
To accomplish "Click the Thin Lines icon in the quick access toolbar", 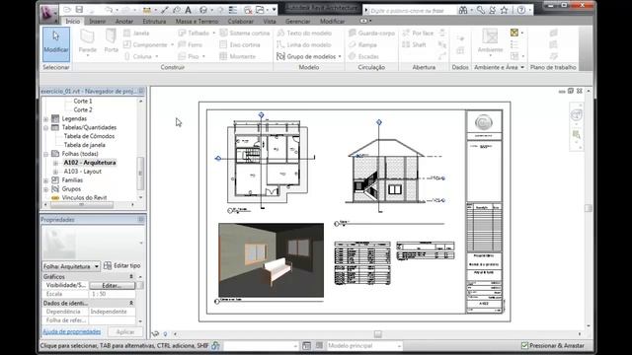I will pyautogui.click(x=233, y=10).
